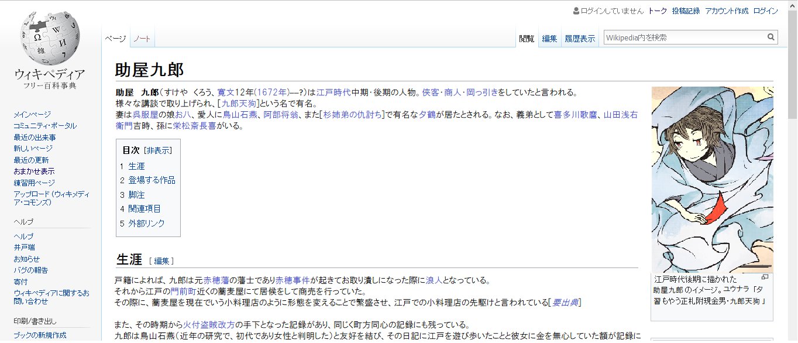Image resolution: width=798 pixels, height=343 pixels.
Task: Open the 赤穂事件 link
Action: 293,280
